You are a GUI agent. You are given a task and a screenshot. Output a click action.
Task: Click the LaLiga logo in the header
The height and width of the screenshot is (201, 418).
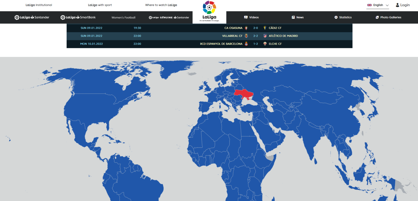tap(209, 11)
